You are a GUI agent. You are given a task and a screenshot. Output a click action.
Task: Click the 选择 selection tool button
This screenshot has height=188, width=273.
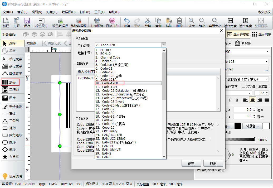click(x=13, y=44)
